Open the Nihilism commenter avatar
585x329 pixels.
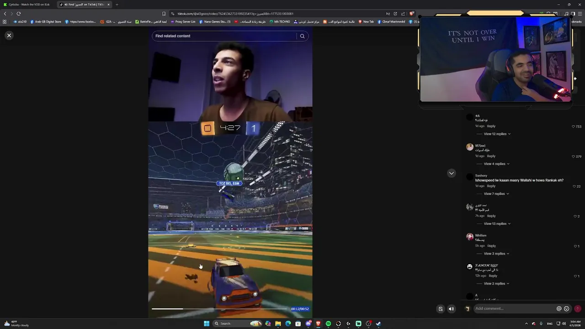click(x=469, y=237)
